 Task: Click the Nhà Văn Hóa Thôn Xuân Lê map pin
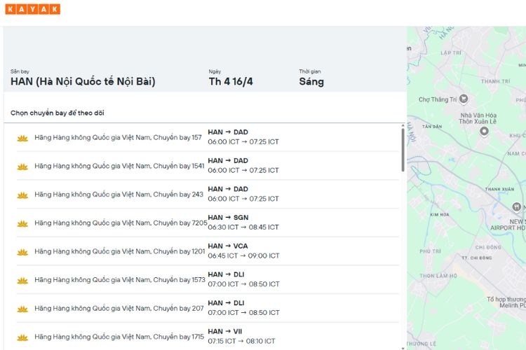(484, 131)
